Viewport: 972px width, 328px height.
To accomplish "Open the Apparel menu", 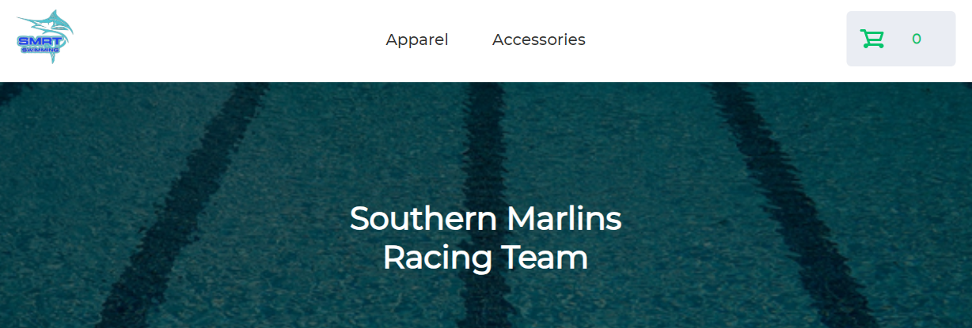I will [x=417, y=40].
